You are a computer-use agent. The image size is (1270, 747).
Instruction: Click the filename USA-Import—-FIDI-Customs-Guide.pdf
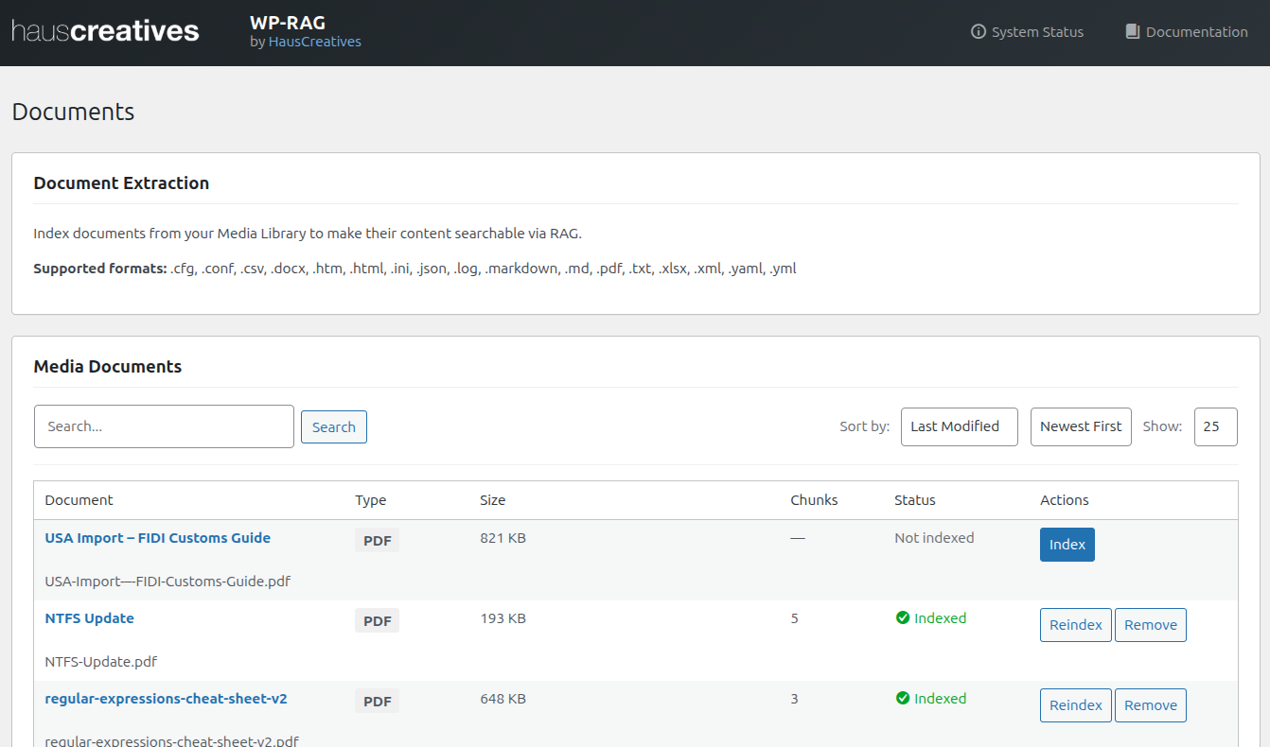coord(168,582)
